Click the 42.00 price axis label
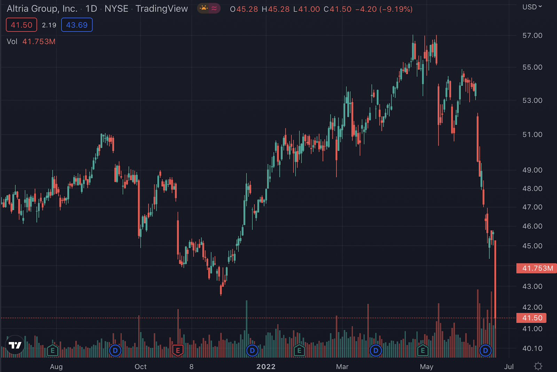The image size is (557, 372). click(532, 307)
